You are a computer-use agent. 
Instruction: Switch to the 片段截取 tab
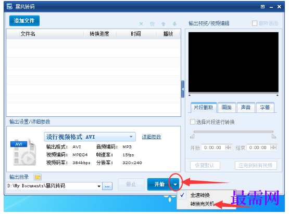point(204,108)
